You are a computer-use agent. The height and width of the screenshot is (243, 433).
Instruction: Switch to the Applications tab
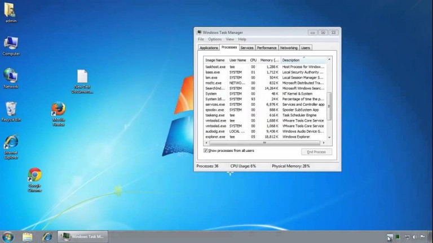[209, 48]
